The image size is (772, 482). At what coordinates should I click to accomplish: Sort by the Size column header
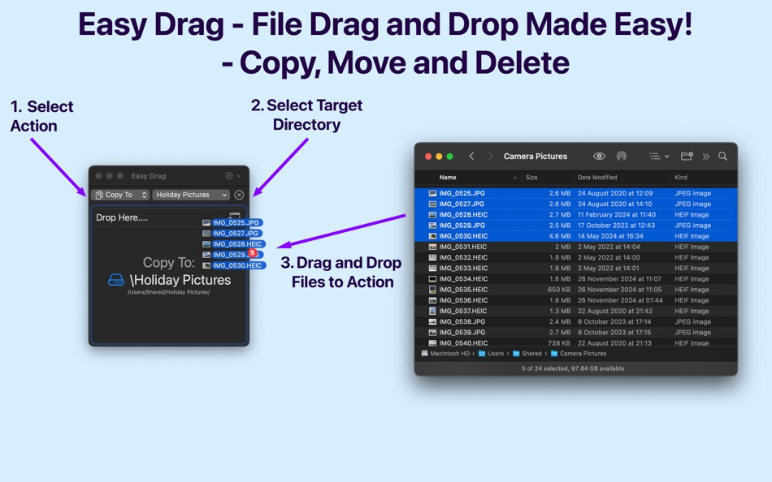coord(531,177)
